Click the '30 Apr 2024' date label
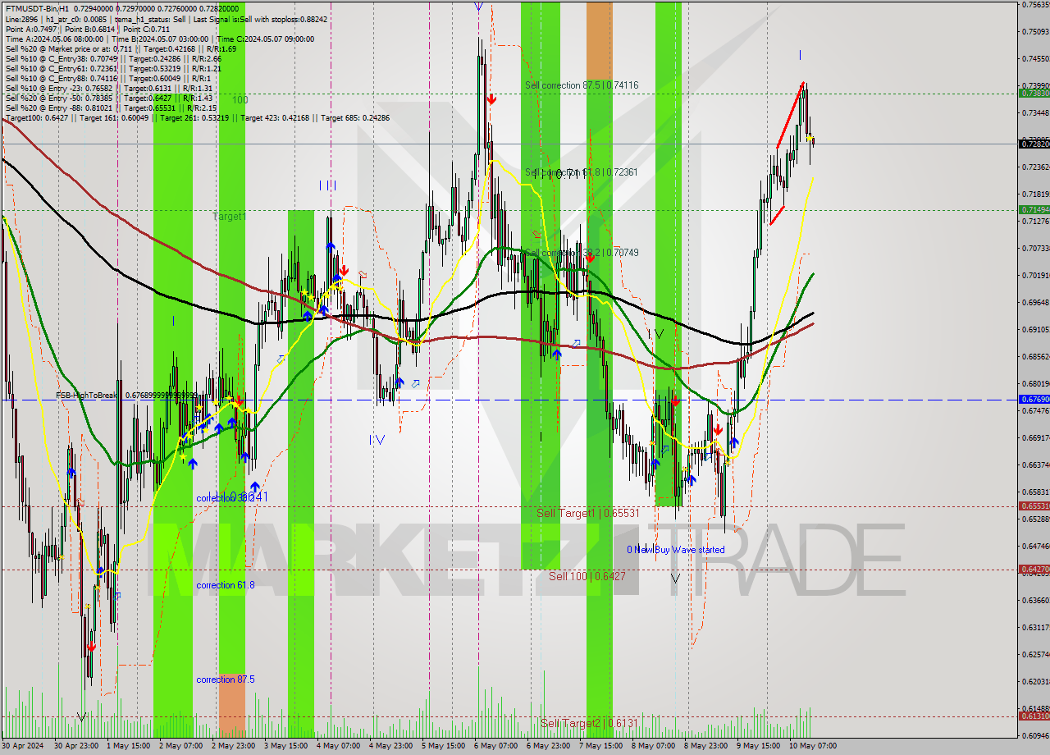Image resolution: width=1050 pixels, height=755 pixels. [x=25, y=747]
